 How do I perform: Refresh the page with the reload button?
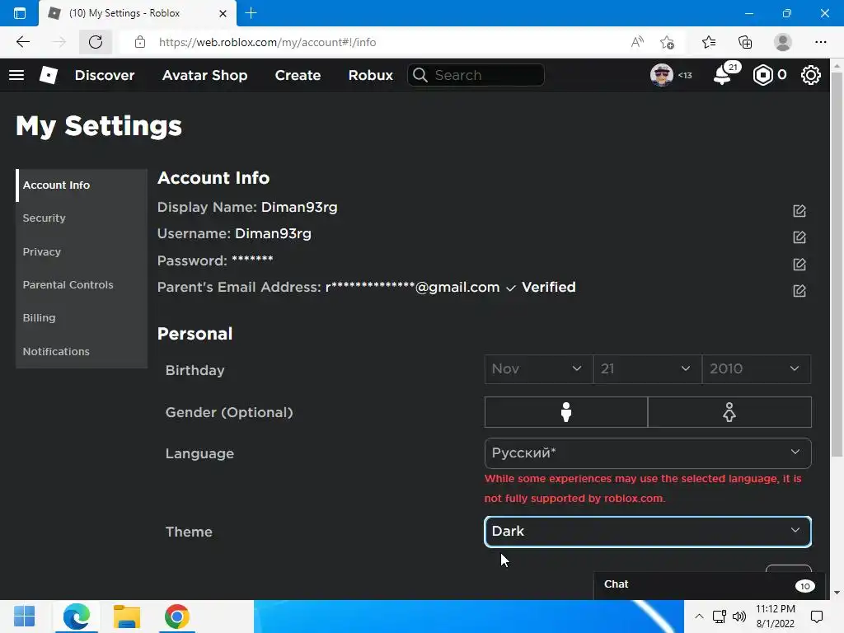tap(96, 42)
